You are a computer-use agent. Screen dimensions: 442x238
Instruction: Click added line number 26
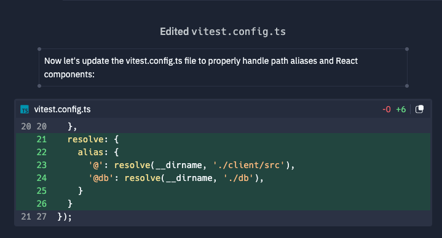point(41,204)
